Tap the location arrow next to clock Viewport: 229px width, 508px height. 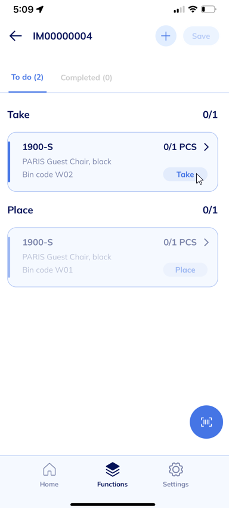pyautogui.click(x=40, y=10)
